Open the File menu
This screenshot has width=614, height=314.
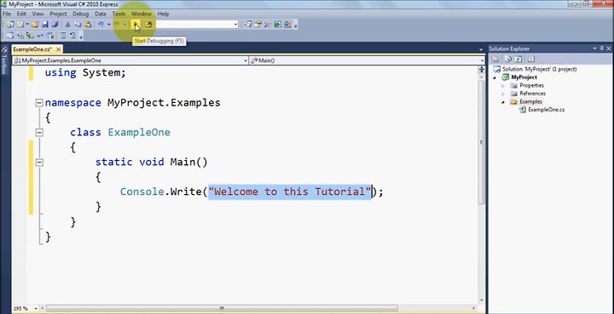(x=7, y=14)
